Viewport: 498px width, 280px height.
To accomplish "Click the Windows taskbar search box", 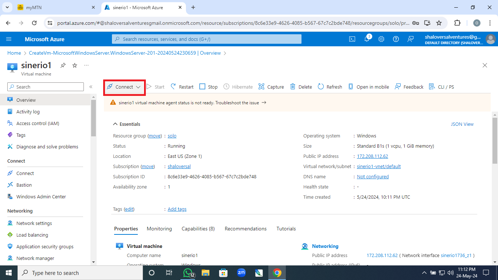I will pyautogui.click(x=80, y=273).
